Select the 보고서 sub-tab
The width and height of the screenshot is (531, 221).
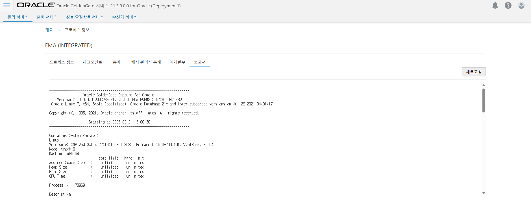pyautogui.click(x=199, y=62)
